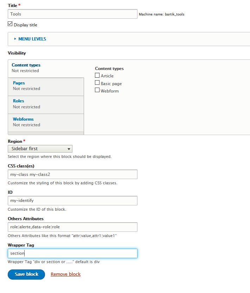Image resolution: width=250 pixels, height=293 pixels.
Task: Uncheck the Display title checkbox
Action: coord(10,24)
